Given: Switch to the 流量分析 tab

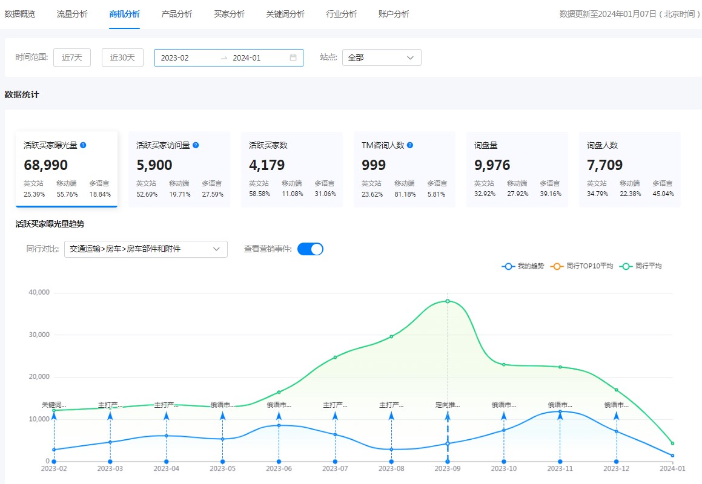Looking at the screenshot, I should 72,13.
